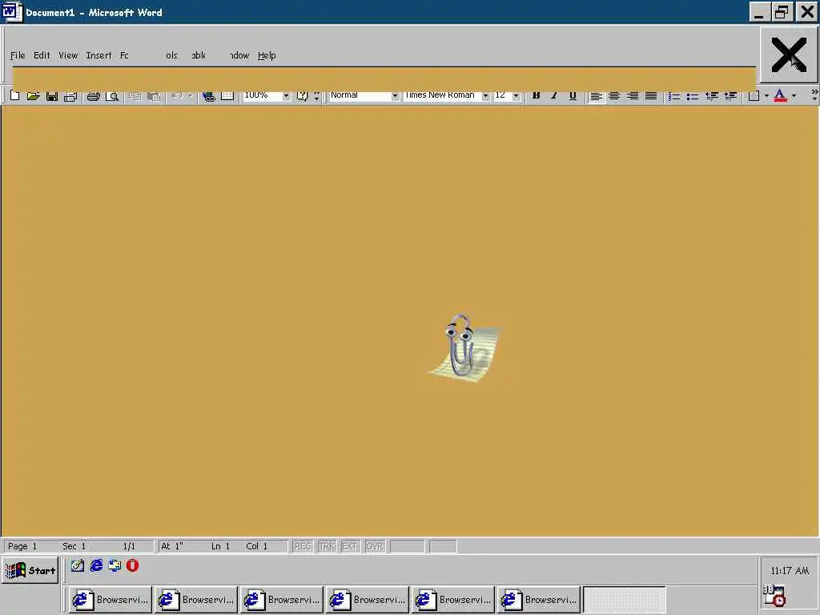Click the Paste clipboard icon

pyautogui.click(x=153, y=96)
